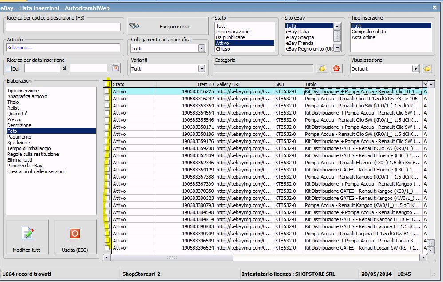Open the Varianti dropdown list

[202, 69]
